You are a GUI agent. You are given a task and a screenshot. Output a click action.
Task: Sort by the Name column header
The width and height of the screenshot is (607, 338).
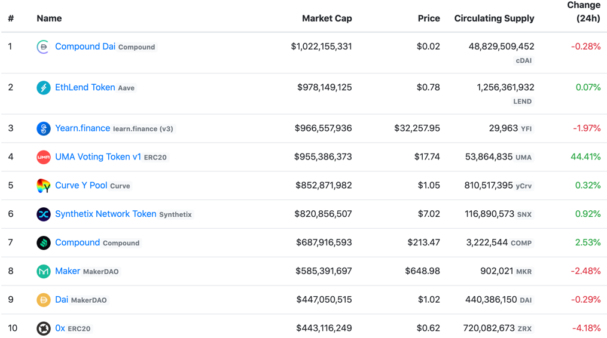pyautogui.click(x=49, y=19)
